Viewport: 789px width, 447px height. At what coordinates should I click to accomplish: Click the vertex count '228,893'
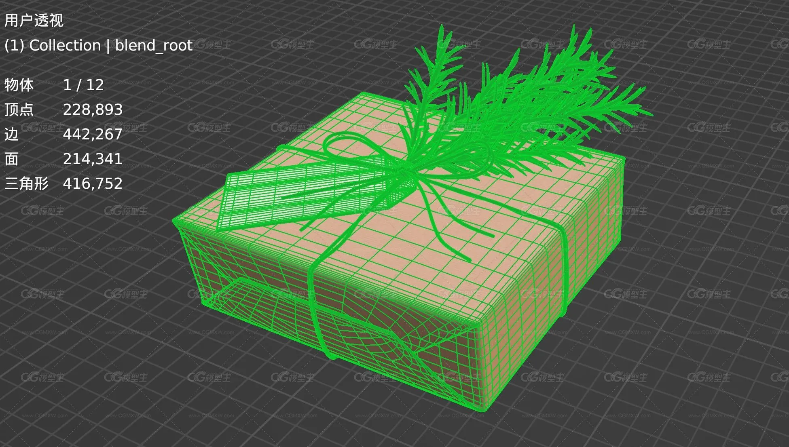[93, 110]
